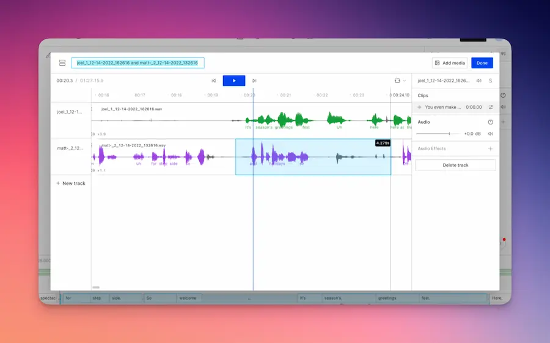Screen dimensions: 550x343
Task: Click the joel clip volume icon showing +3.9
Action: [x=93, y=134]
